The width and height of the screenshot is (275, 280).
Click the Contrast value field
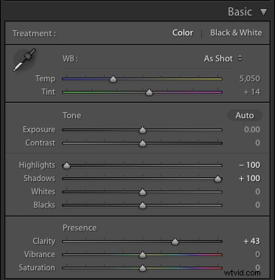[x=257, y=143]
